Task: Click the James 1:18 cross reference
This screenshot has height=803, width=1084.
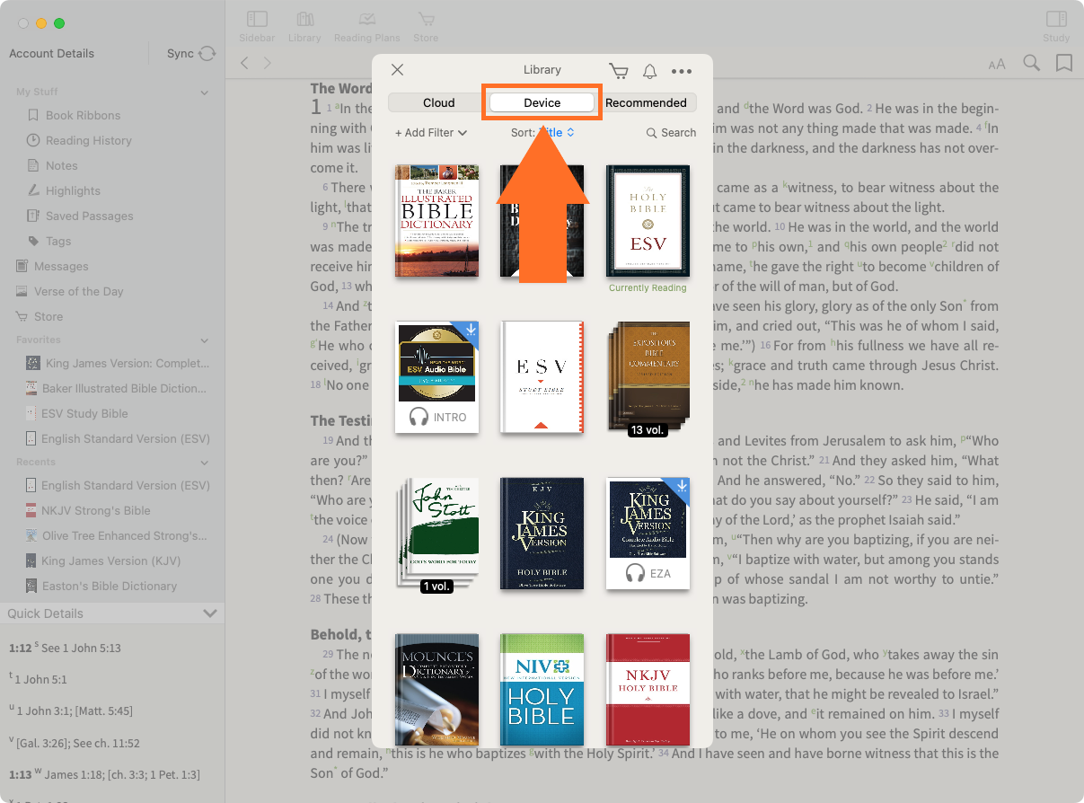Action: tap(72, 775)
